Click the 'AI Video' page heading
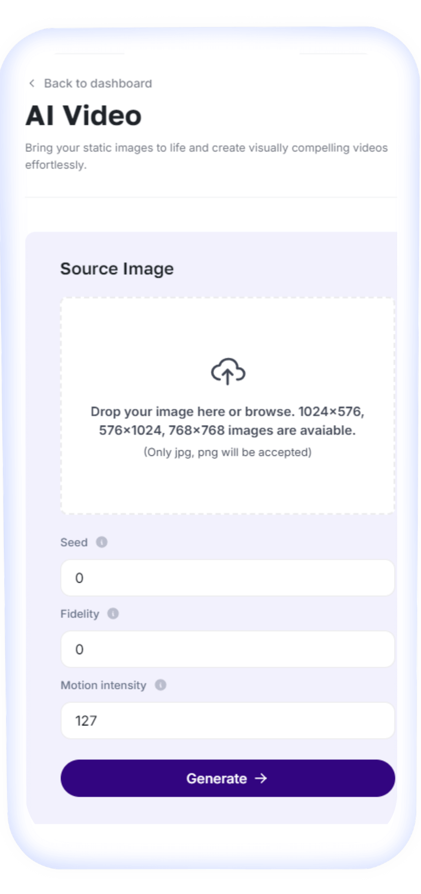This screenshot has height=894, width=421. [x=83, y=115]
